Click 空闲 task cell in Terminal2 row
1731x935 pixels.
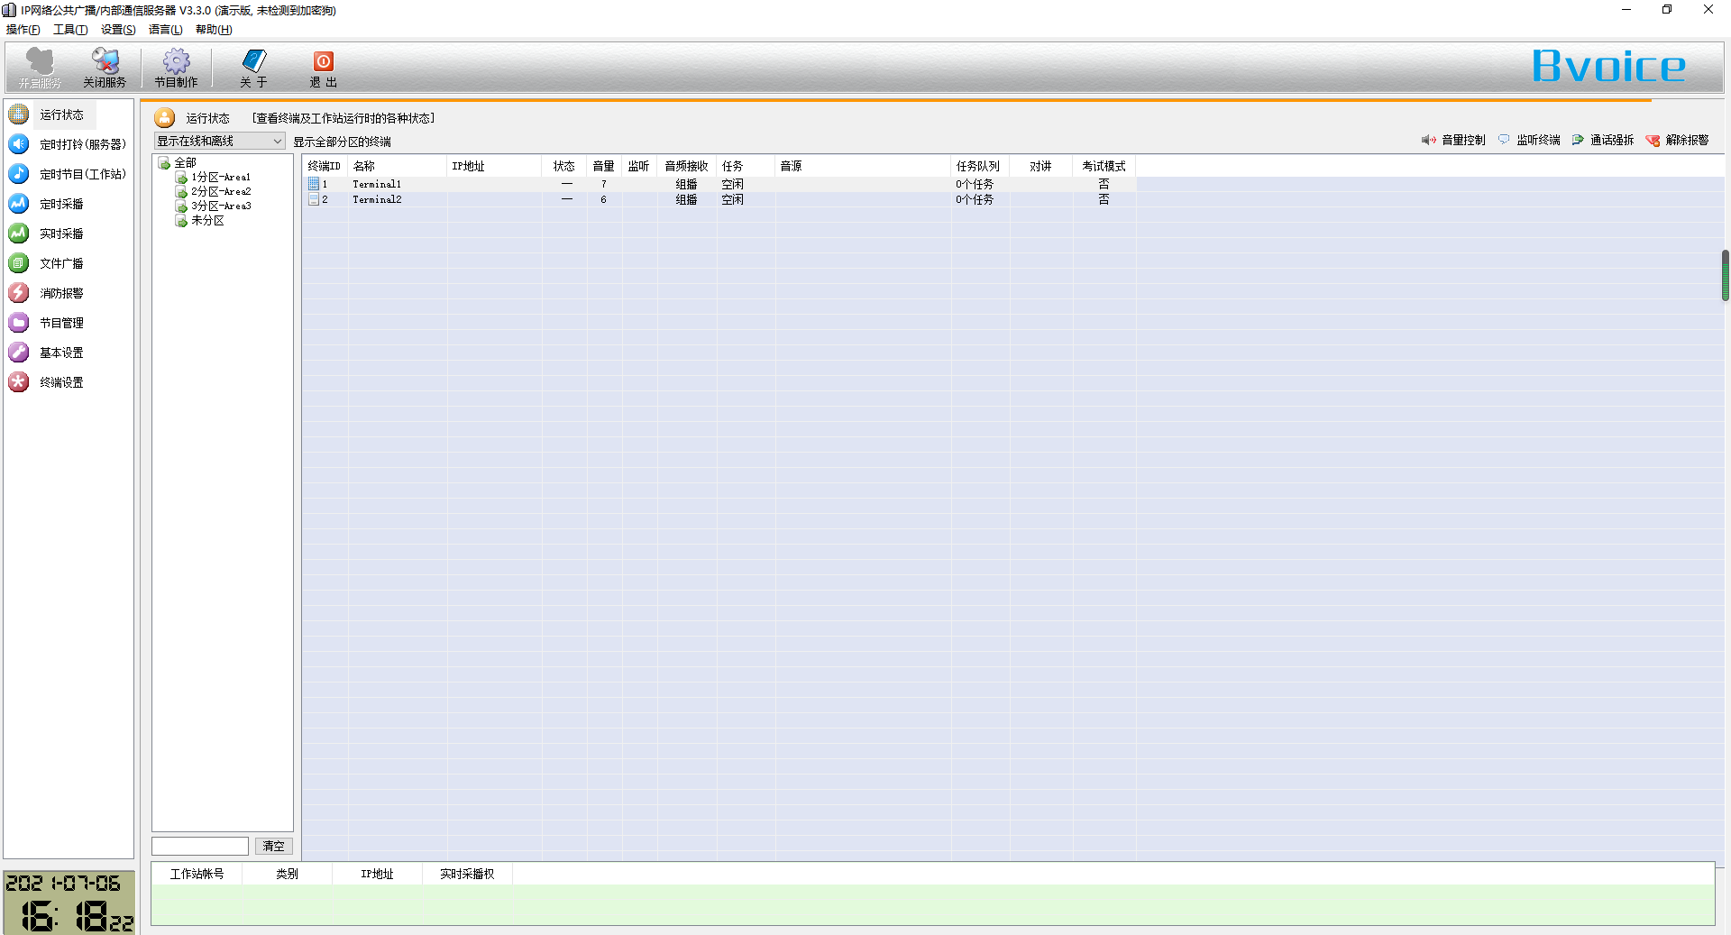click(733, 199)
